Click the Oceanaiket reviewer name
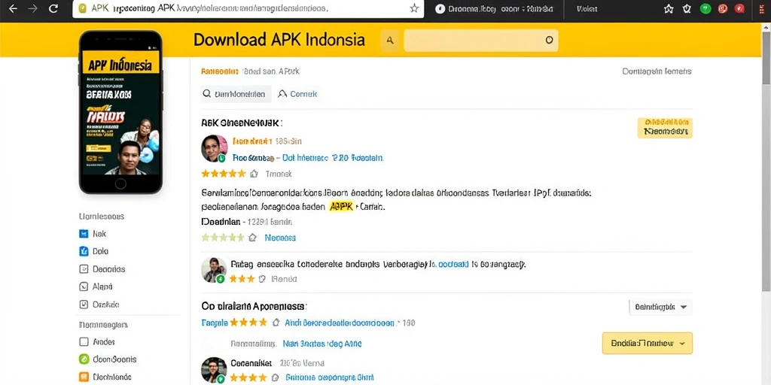 click(x=251, y=363)
